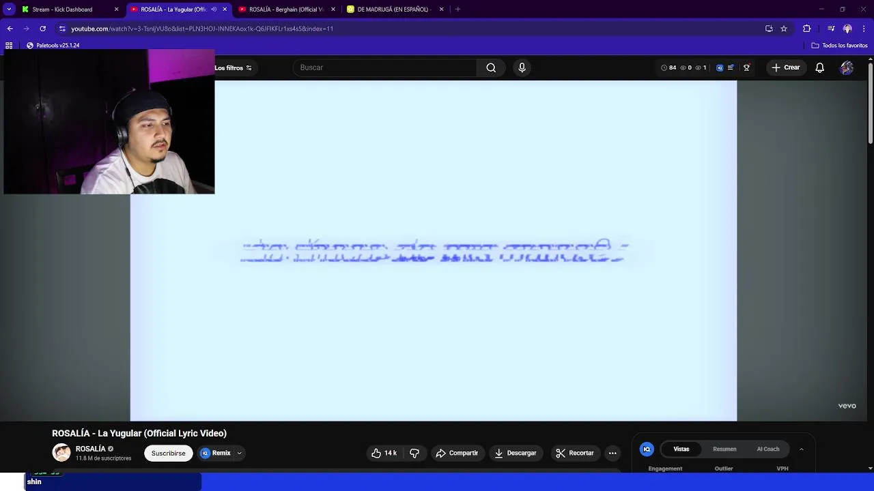Click 11.8 M de suscriptores text
This screenshot has width=874, height=491.
pyautogui.click(x=103, y=458)
